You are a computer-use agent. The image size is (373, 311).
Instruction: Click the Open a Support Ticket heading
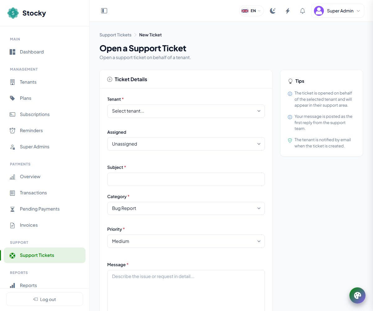(143, 48)
